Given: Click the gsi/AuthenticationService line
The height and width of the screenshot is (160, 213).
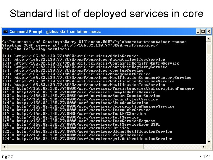Looking at the screenshot, I should (x=87, y=139).
